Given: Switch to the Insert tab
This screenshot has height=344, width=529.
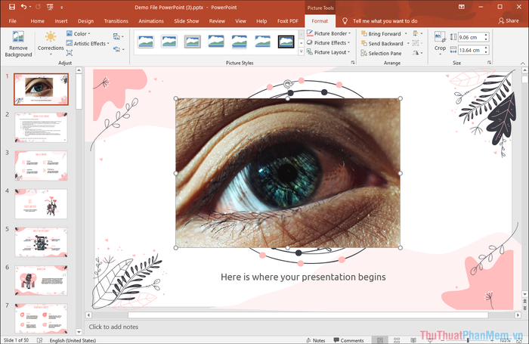Looking at the screenshot, I should pos(61,21).
